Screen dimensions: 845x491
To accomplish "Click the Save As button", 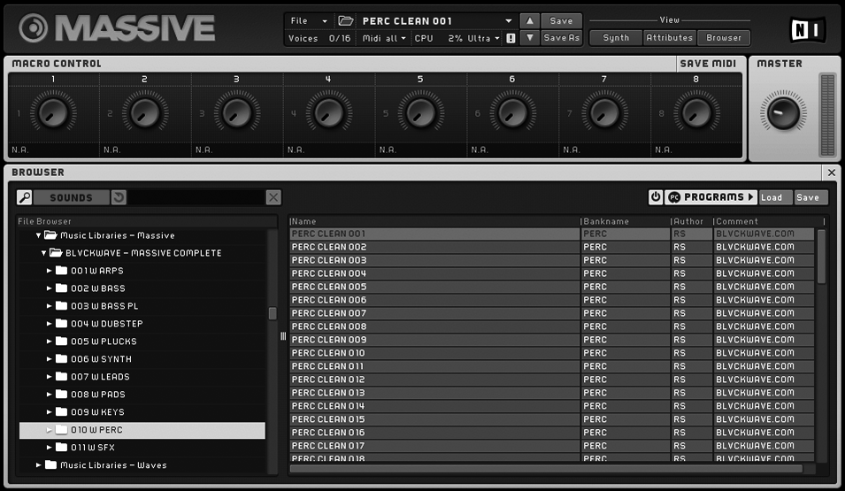I will pyautogui.click(x=561, y=38).
